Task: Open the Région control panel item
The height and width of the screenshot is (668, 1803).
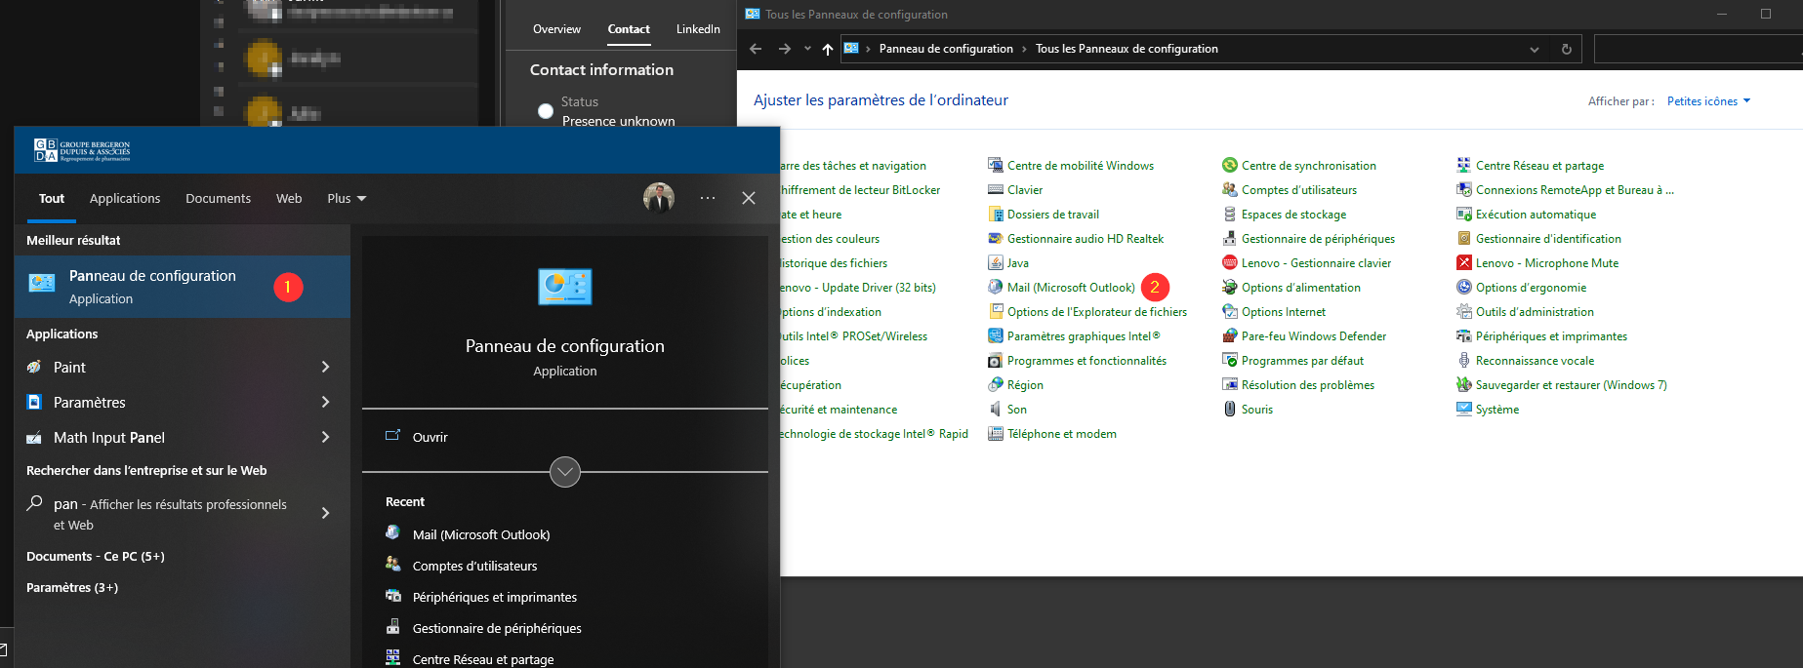Action: [x=1015, y=385]
